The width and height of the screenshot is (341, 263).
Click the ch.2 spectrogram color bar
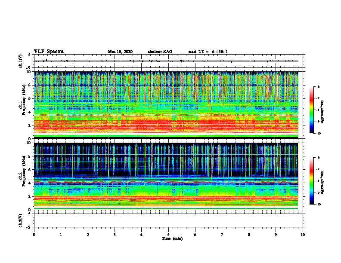click(x=312, y=181)
